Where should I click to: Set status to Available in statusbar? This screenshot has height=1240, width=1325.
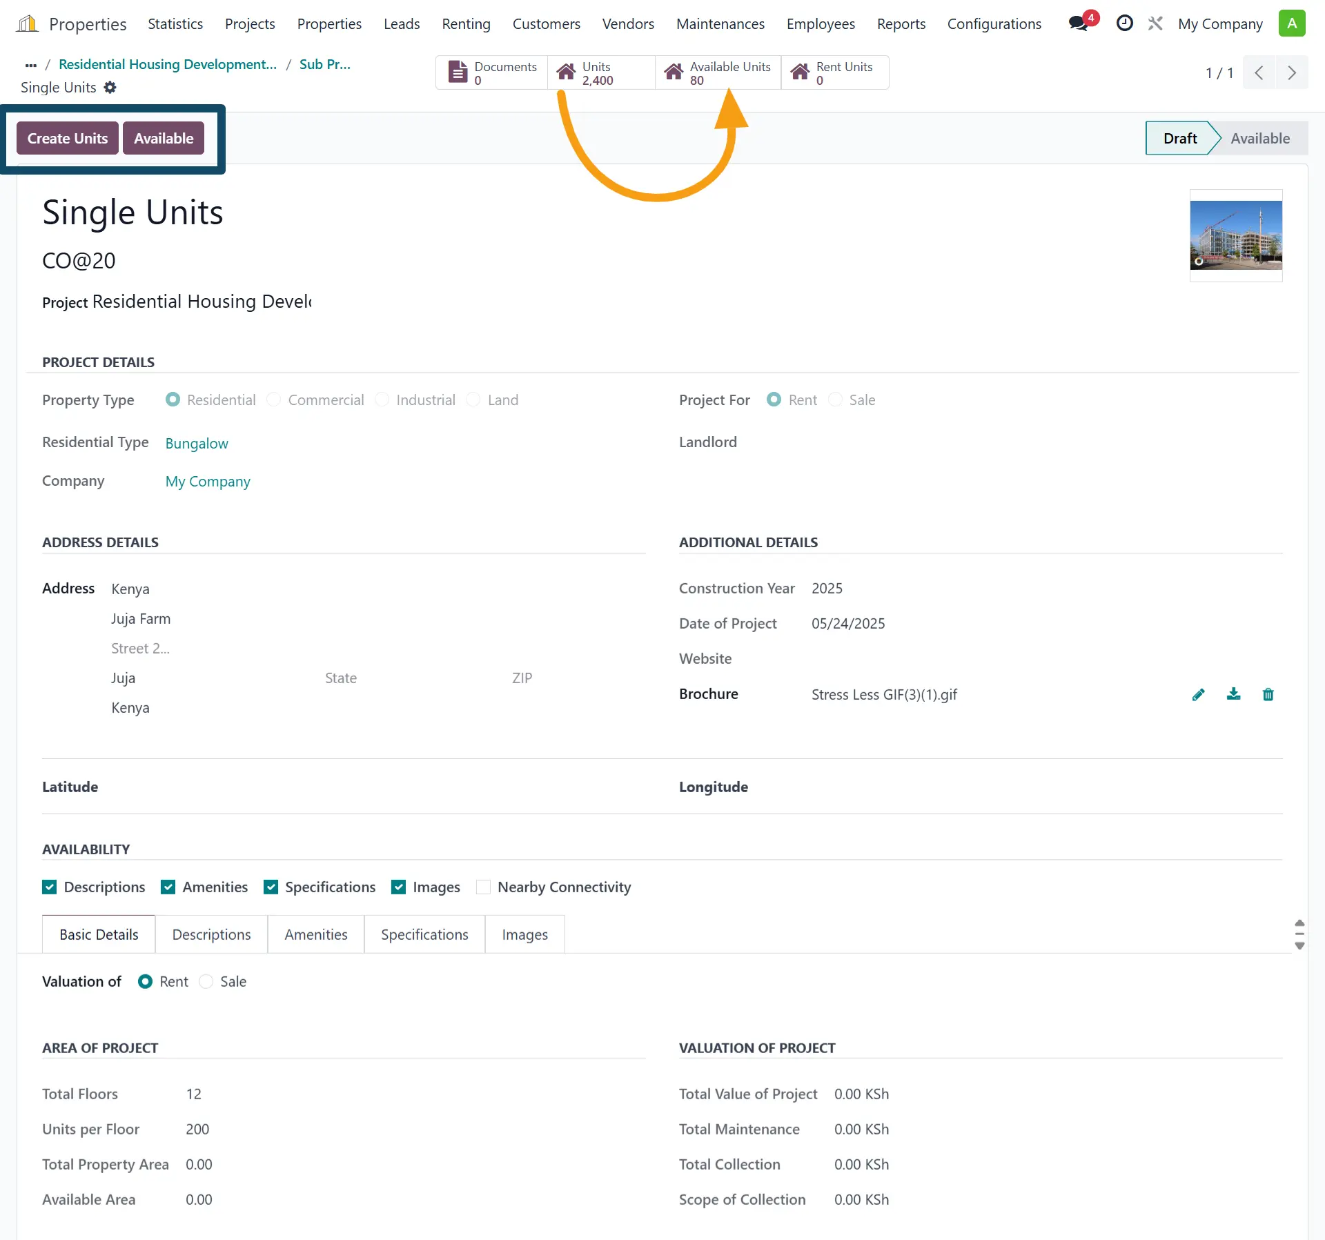pyautogui.click(x=1259, y=138)
